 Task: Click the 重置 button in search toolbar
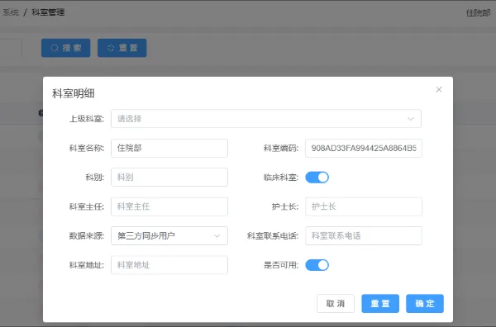122,48
